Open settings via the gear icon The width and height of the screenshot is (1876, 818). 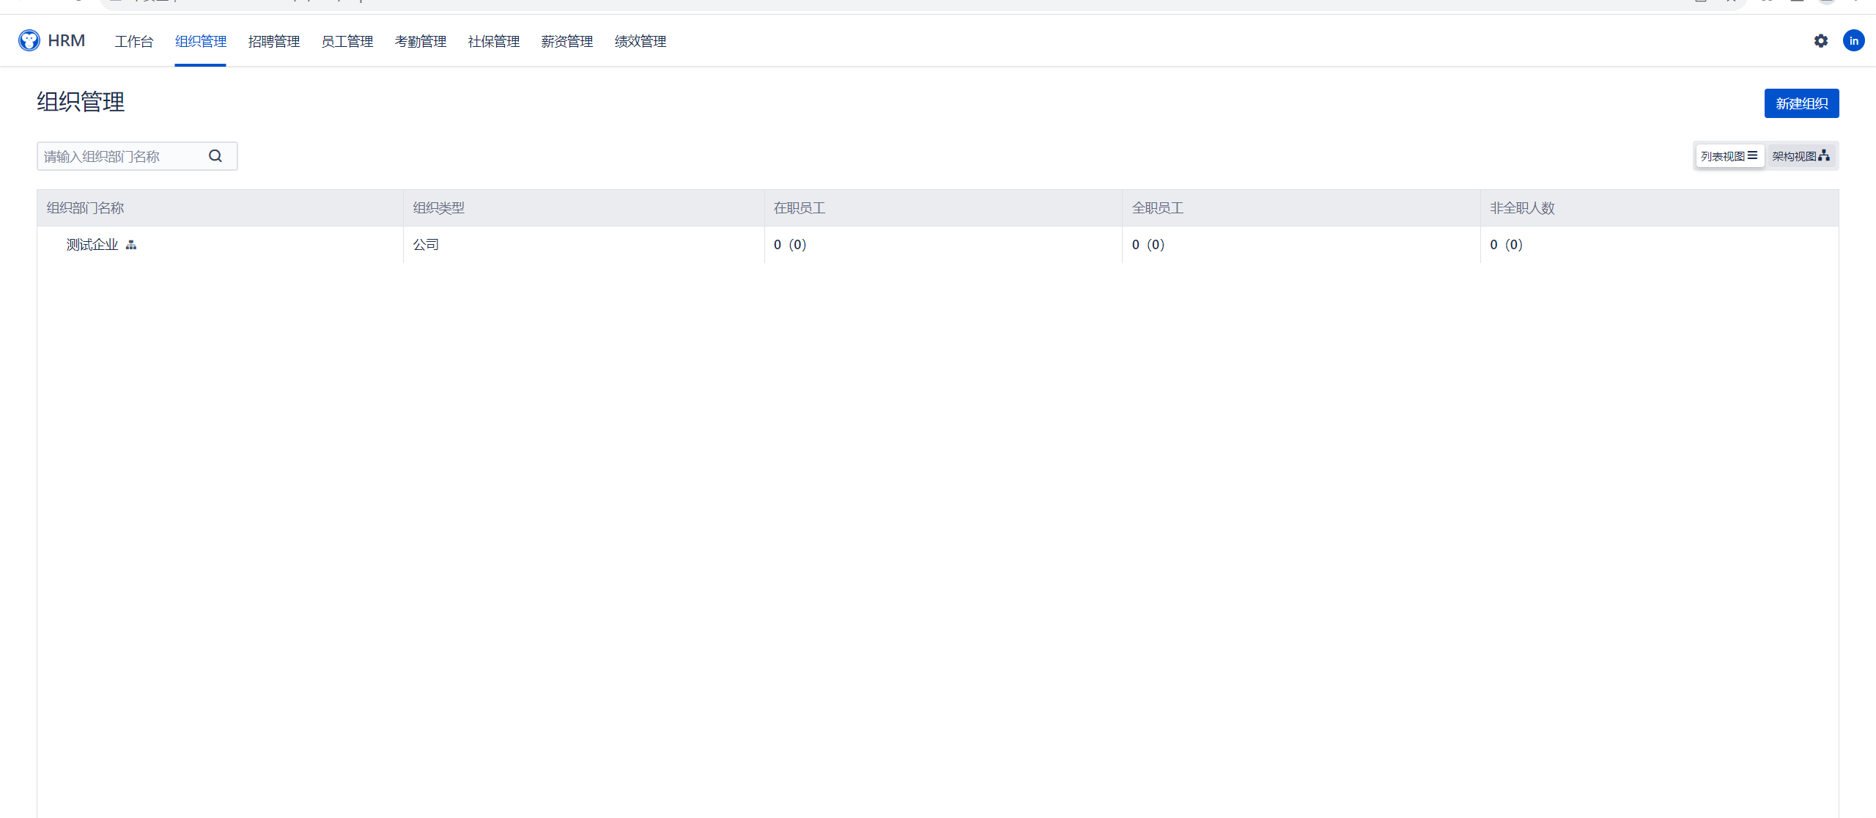1820,41
